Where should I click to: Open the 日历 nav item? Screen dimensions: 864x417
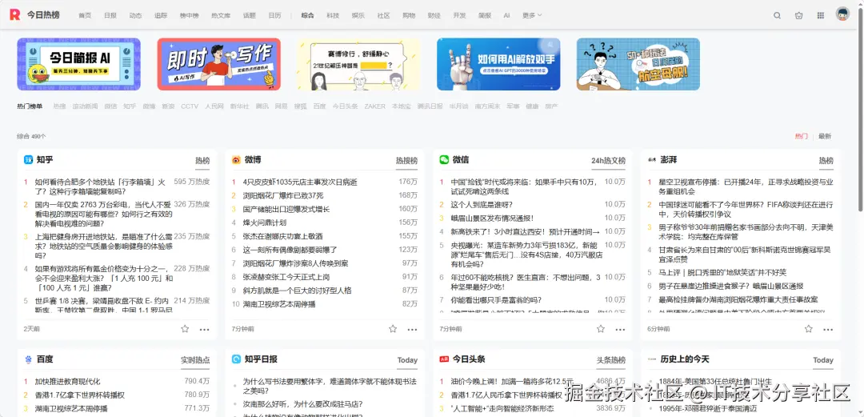click(274, 15)
